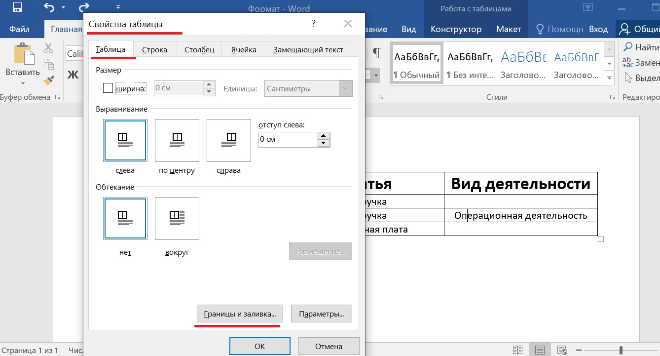This screenshot has width=660, height=356.
Task: Click the font name box (Calibri)
Action: click(x=74, y=53)
